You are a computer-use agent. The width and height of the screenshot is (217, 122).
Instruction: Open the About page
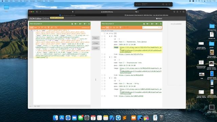(159, 19)
